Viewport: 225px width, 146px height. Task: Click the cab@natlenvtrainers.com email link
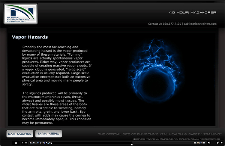200,24
